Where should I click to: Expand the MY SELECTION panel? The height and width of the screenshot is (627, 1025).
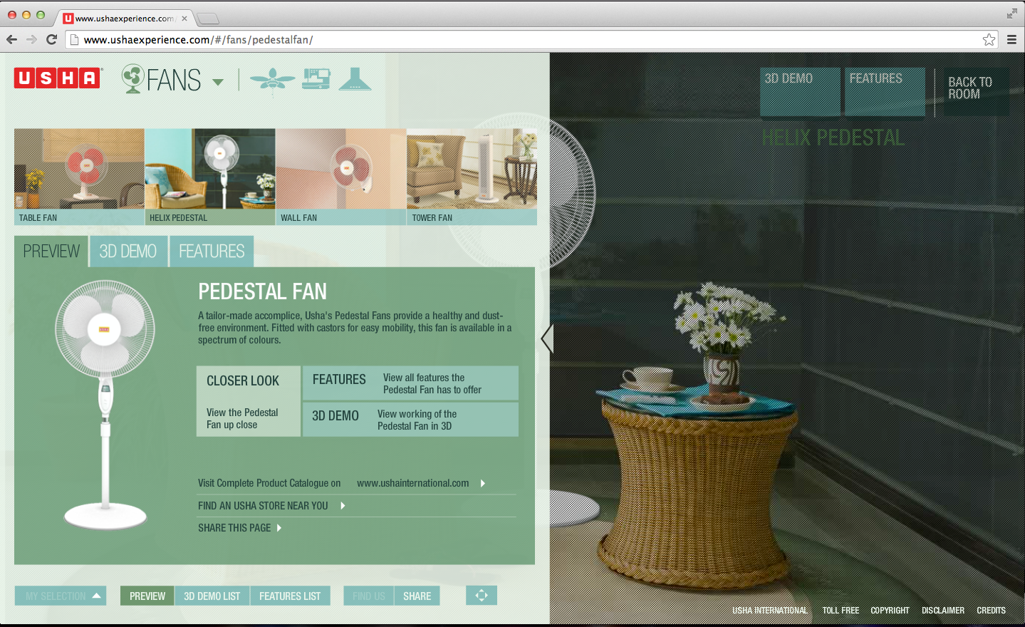pyautogui.click(x=61, y=596)
